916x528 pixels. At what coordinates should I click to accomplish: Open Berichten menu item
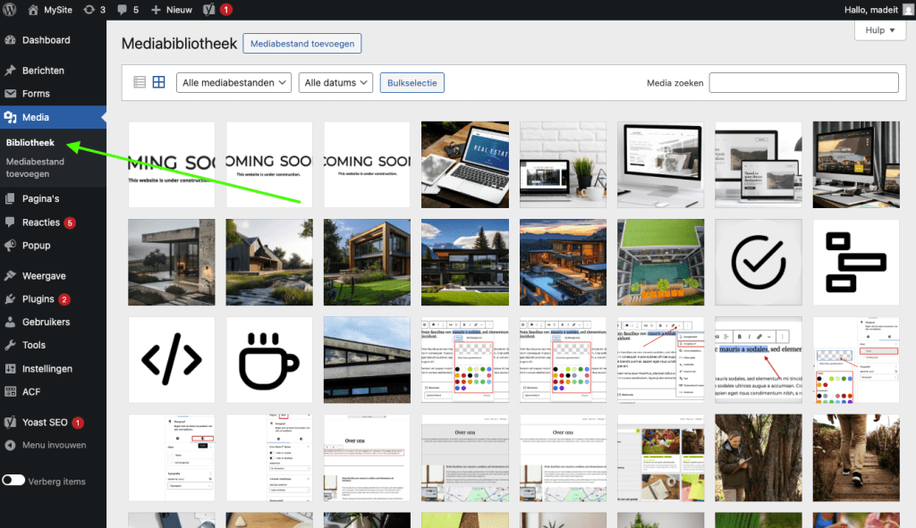click(53, 70)
